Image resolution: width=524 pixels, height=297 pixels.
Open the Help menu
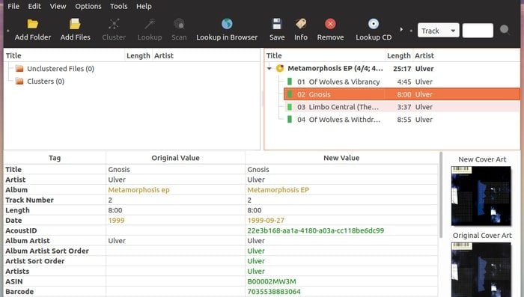click(144, 6)
